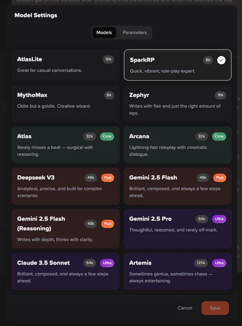This screenshot has width=242, height=326.
Task: Choose the Claude 3.5 Sonnet model
Action: coord(66,271)
